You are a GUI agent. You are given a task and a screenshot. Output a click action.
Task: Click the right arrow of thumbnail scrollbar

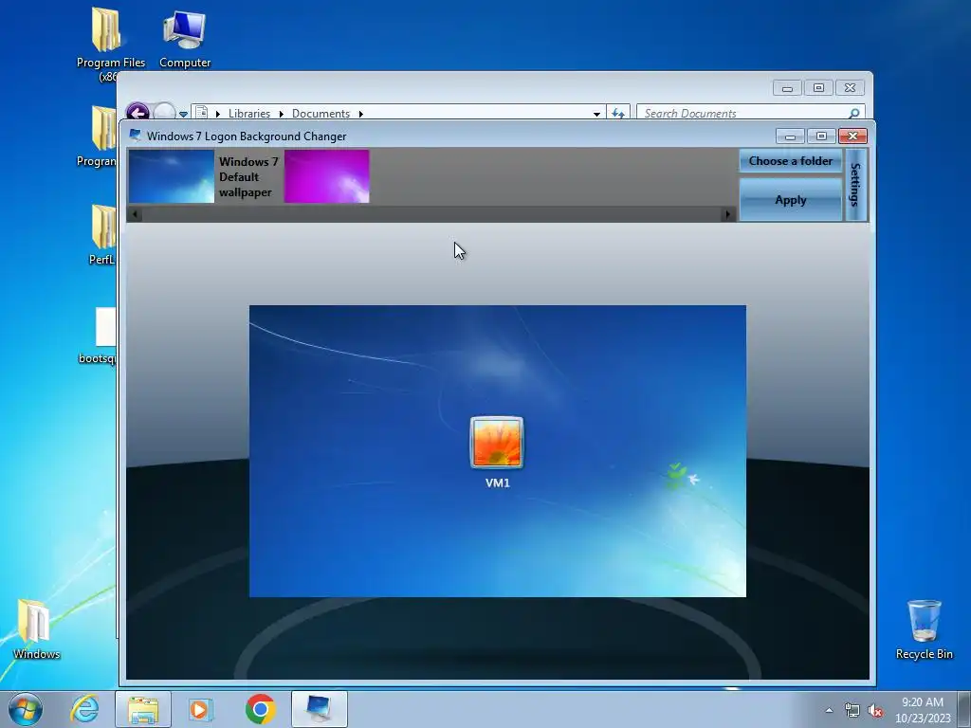click(x=727, y=214)
